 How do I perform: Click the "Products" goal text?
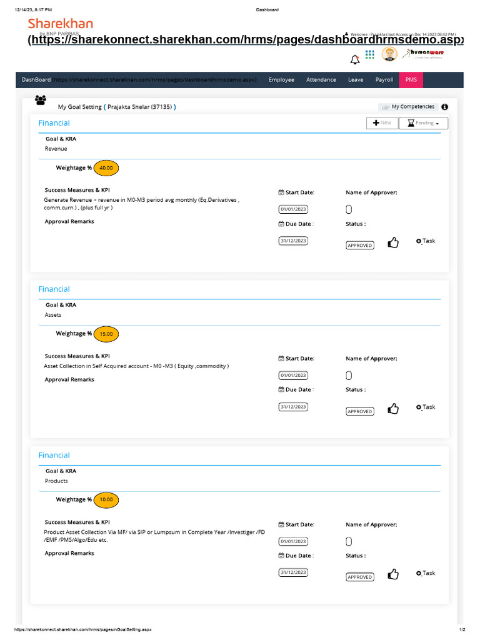tap(56, 481)
